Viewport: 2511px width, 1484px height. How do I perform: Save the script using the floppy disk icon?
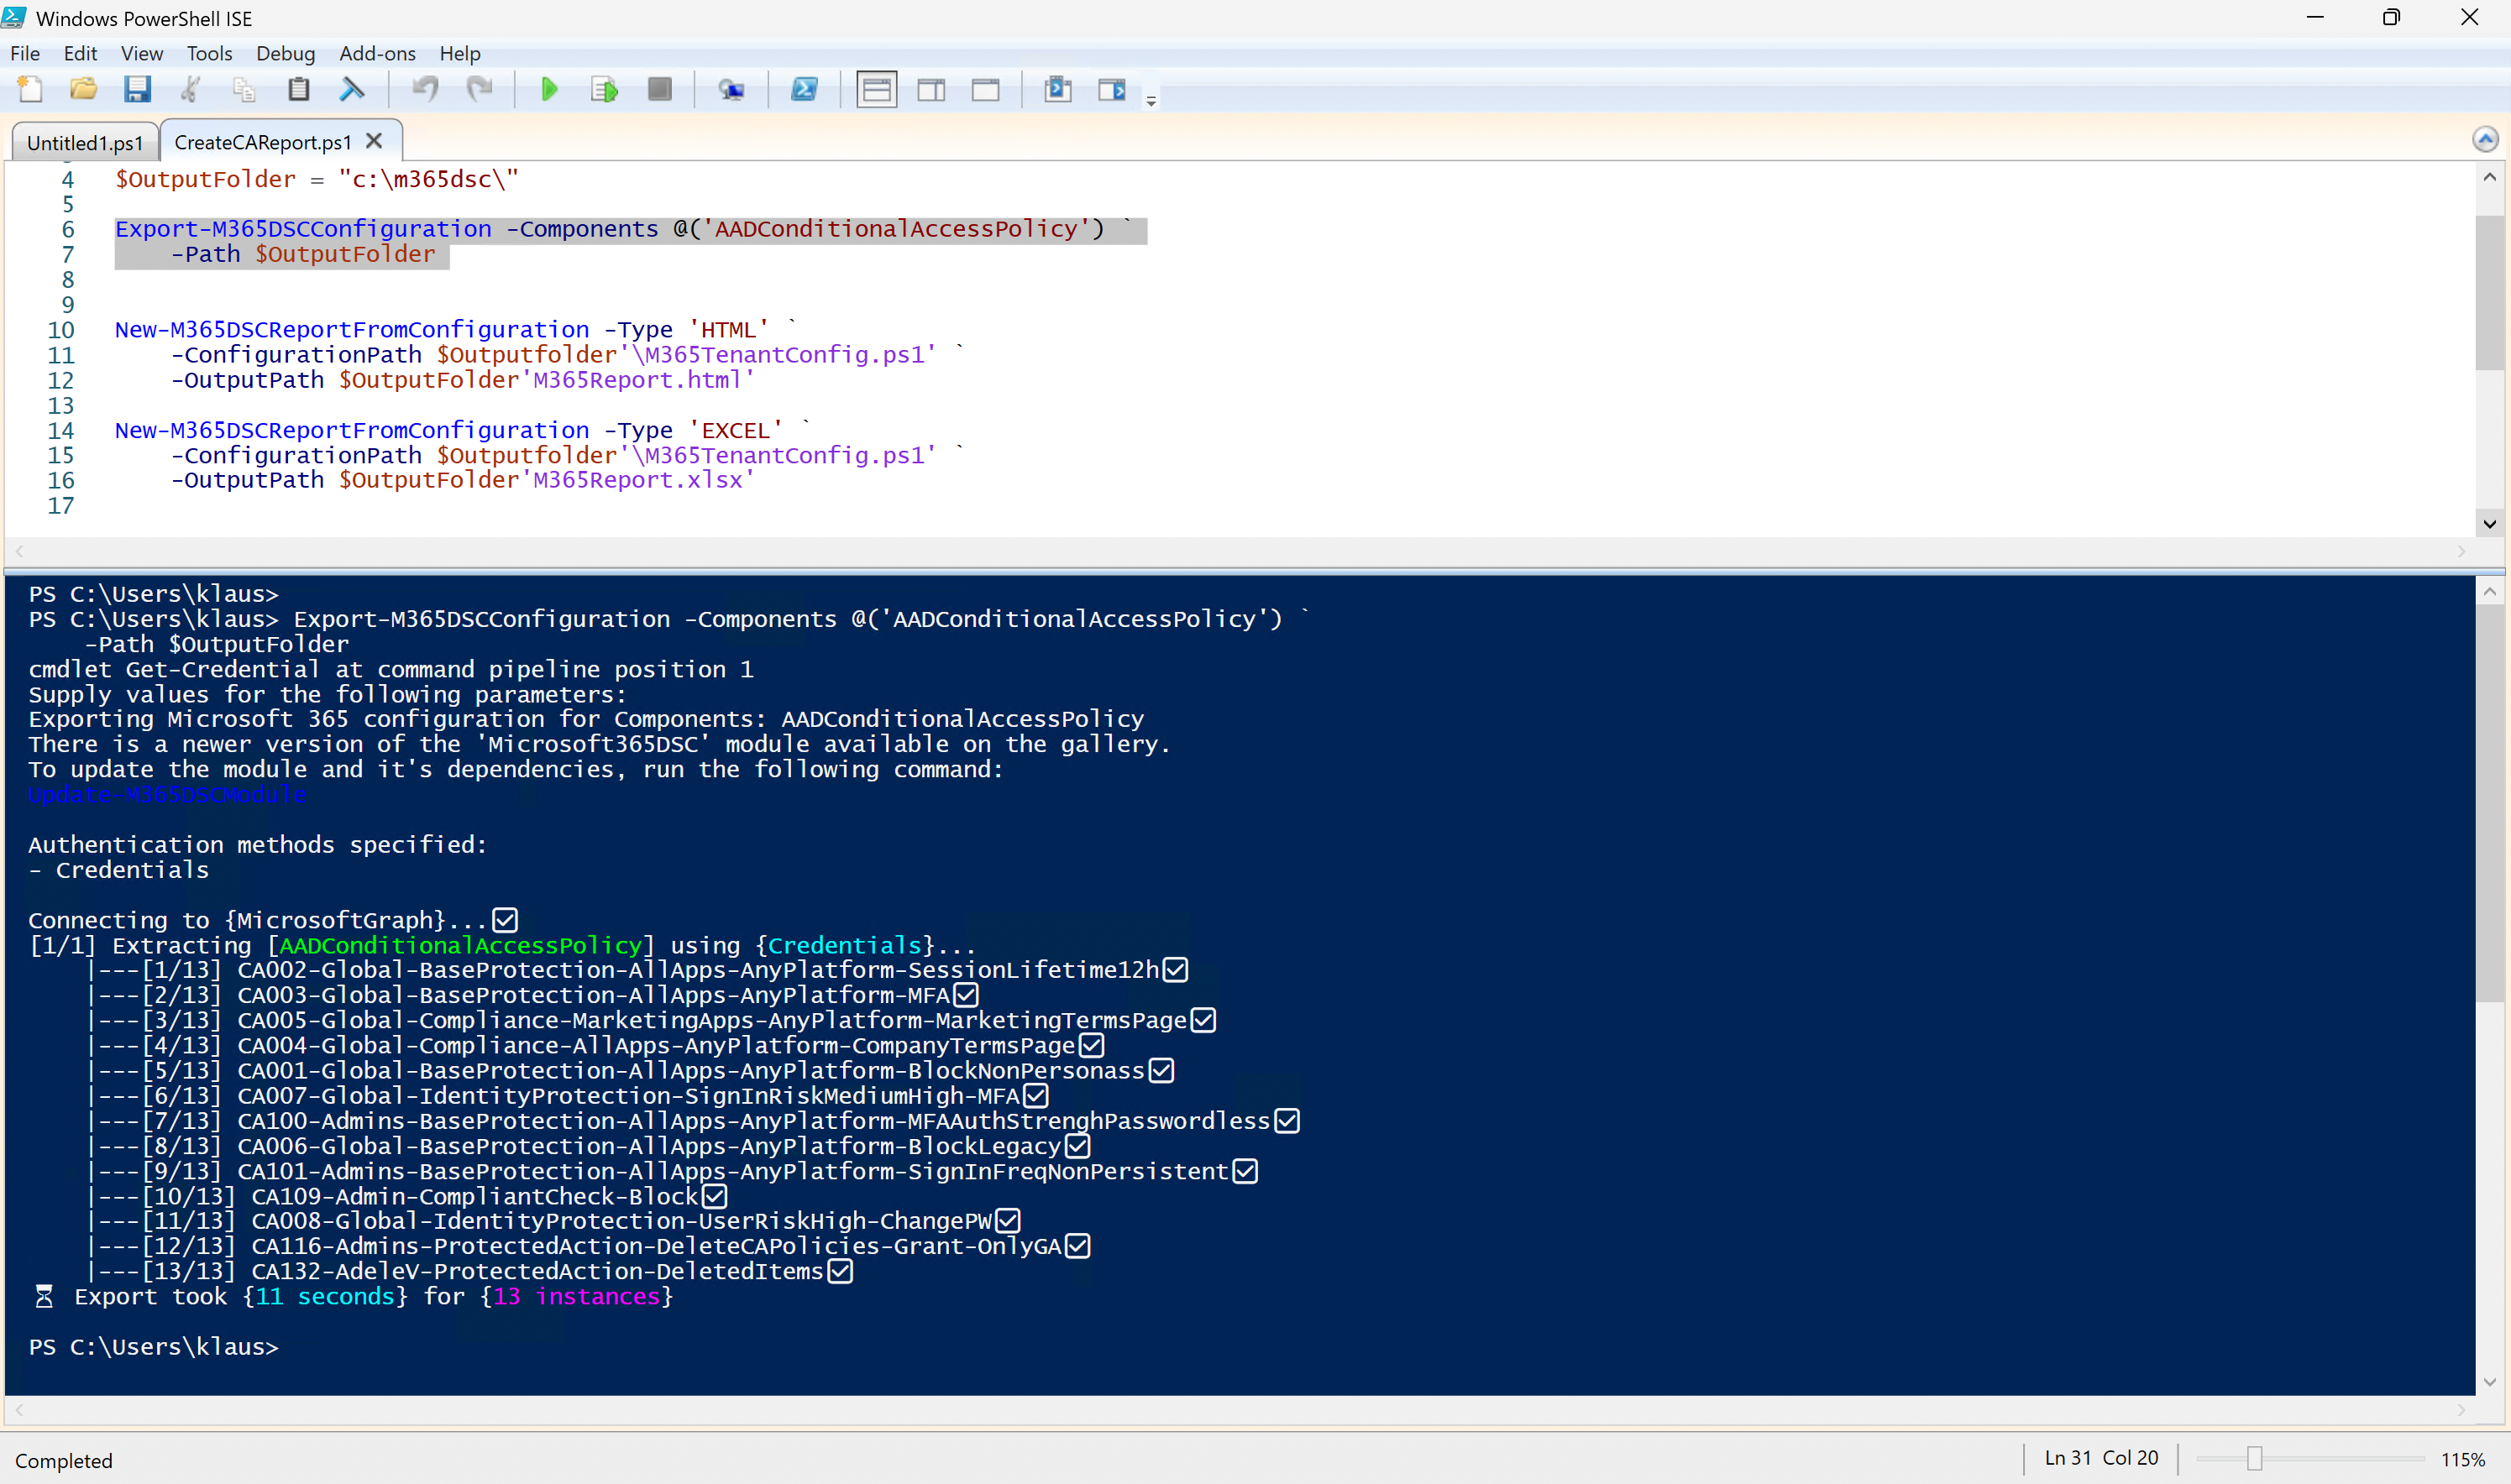137,90
